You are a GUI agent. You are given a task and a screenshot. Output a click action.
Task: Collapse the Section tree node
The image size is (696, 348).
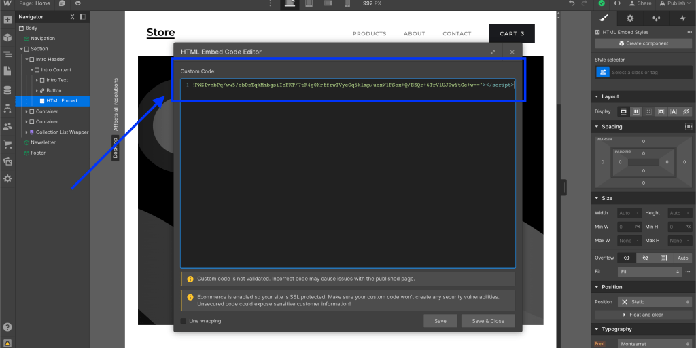21,49
